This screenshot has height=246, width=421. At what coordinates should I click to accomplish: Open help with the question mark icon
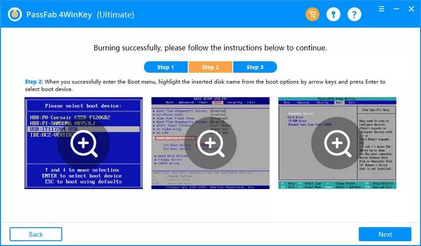(354, 14)
